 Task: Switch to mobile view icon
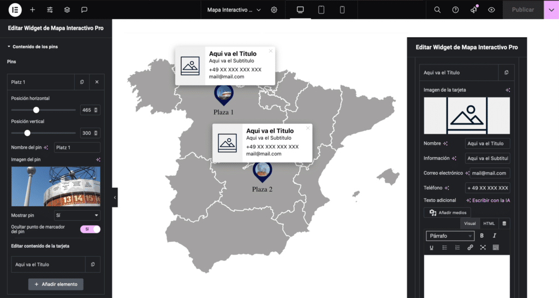coord(342,10)
